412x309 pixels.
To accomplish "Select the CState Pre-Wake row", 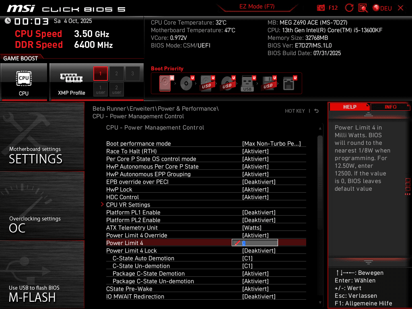I will (206, 289).
